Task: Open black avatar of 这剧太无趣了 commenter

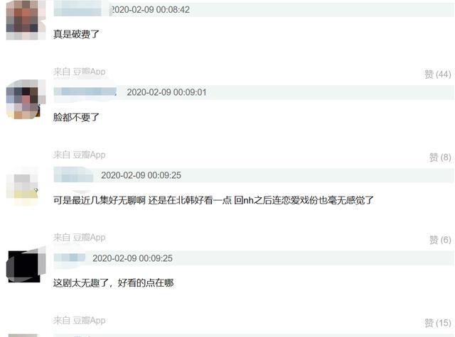Action: [x=26, y=265]
